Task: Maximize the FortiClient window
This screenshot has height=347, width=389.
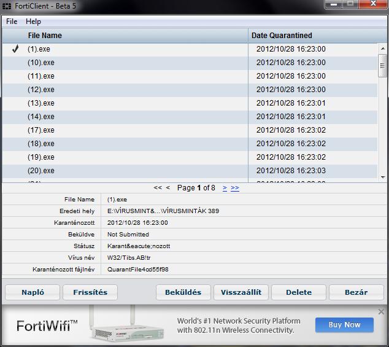Action: coord(350,4)
